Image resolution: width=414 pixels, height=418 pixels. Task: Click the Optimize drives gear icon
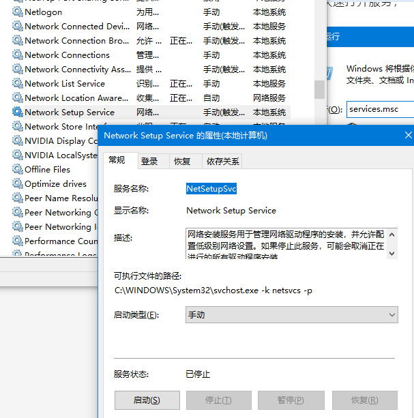[18, 183]
